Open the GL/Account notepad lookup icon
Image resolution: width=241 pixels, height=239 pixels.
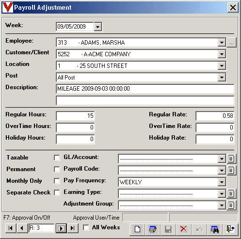pos(231,159)
